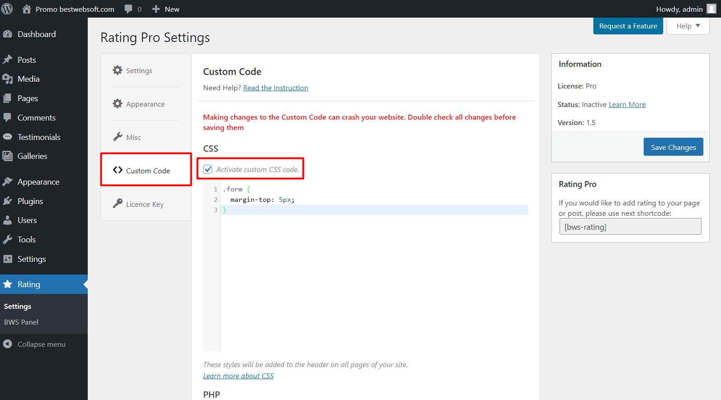Open the Galleries menu
The height and width of the screenshot is (400, 721).
tap(33, 156)
